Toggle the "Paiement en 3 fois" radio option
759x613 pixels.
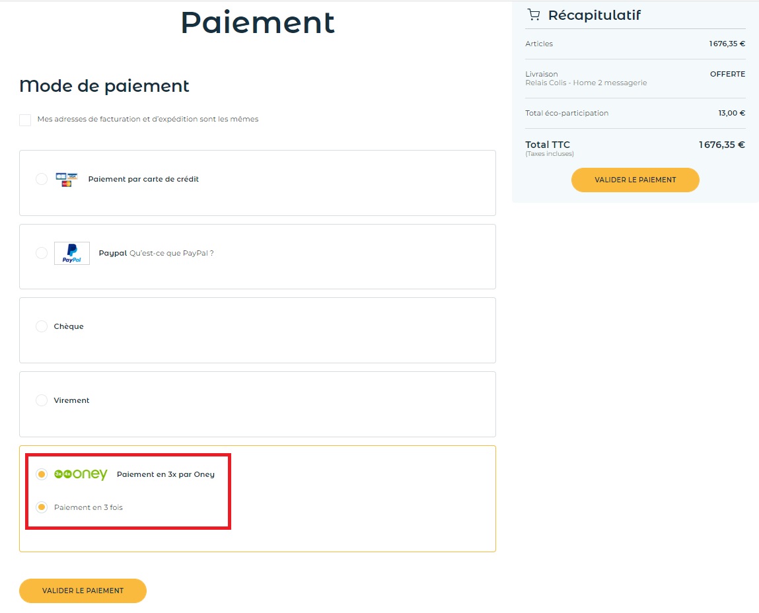[x=42, y=507]
